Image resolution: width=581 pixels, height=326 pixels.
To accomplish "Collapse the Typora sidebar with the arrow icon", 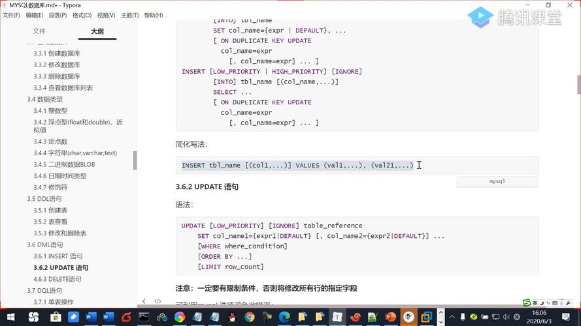I will click(x=144, y=301).
